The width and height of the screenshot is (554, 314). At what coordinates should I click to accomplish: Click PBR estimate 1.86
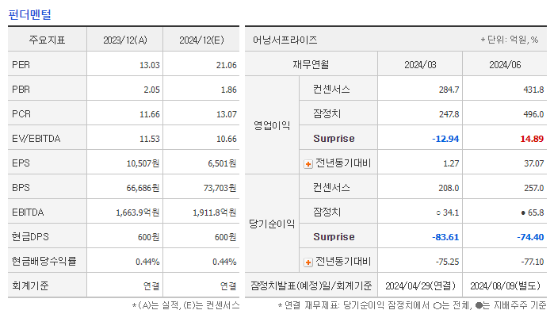(x=228, y=90)
